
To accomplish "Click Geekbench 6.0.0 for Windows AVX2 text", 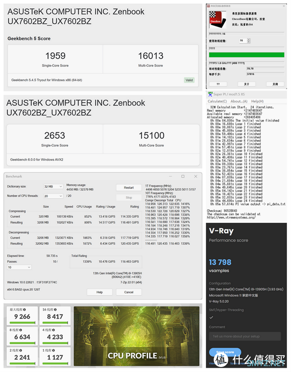I will tap(37, 160).
